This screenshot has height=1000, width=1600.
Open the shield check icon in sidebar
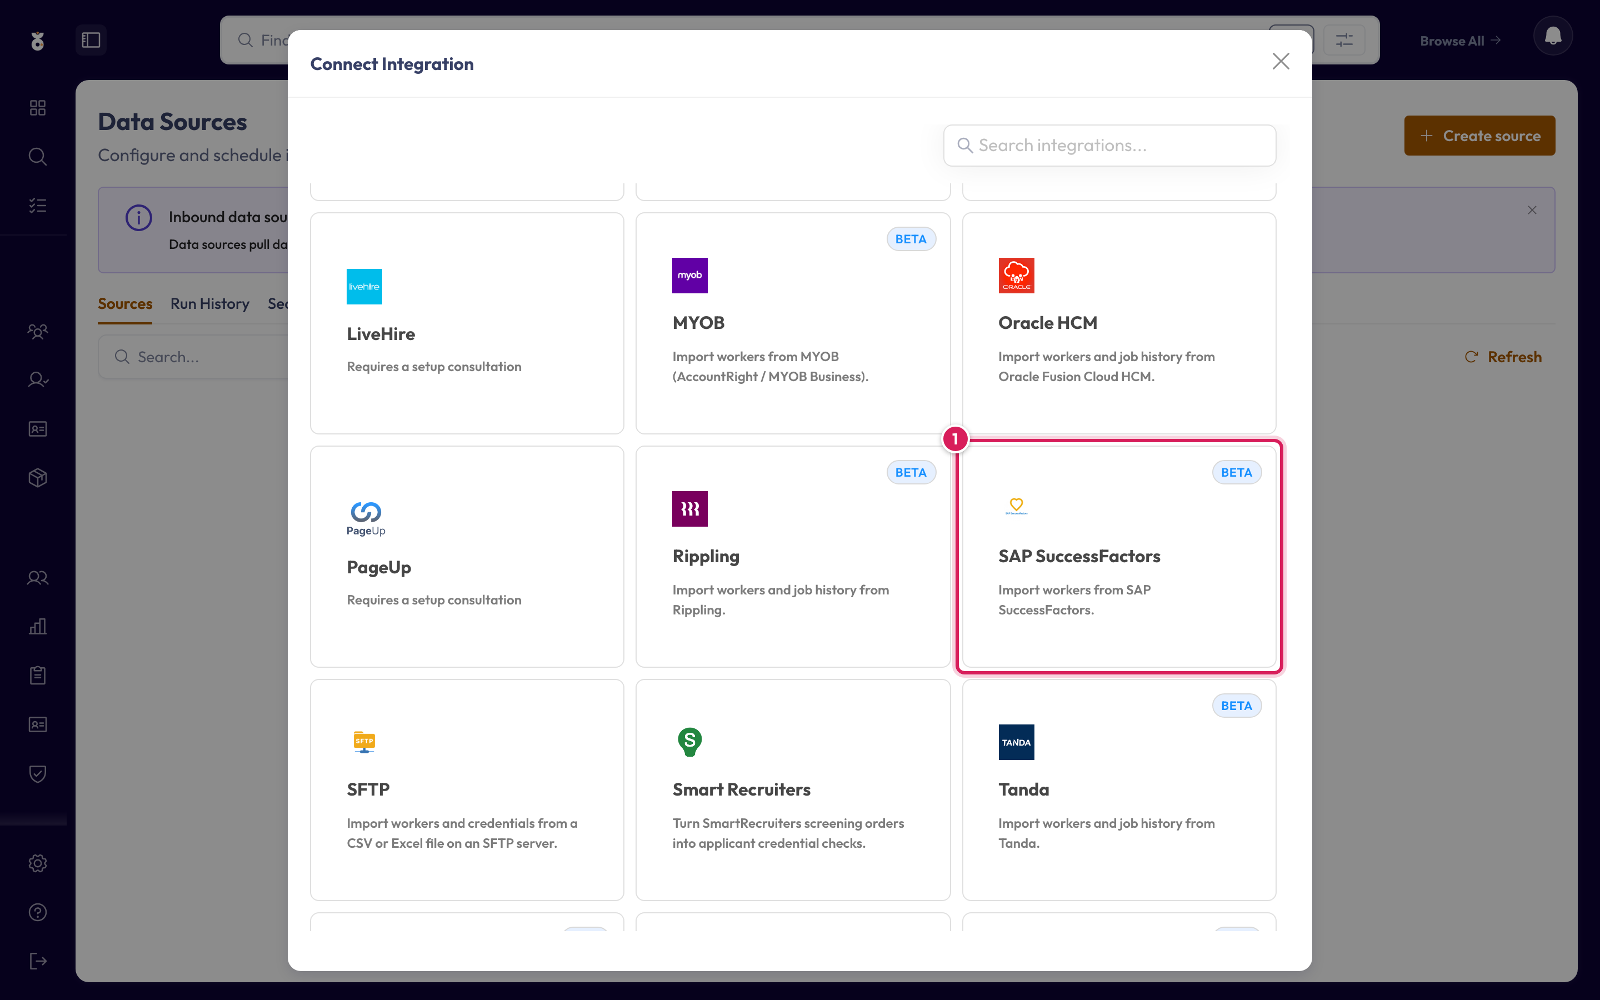[38, 773]
